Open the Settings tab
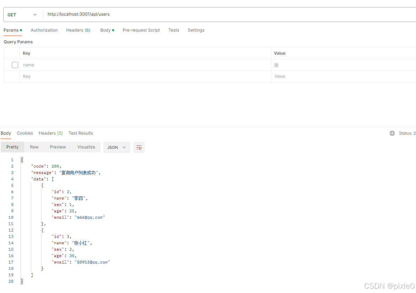416x293 pixels. pos(196,30)
